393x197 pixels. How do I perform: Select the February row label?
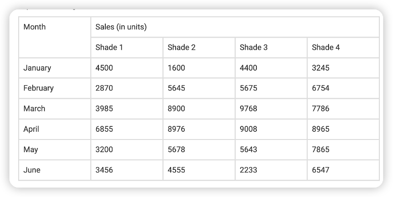click(54, 88)
